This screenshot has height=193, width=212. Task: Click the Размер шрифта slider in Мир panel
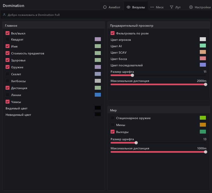point(158,143)
